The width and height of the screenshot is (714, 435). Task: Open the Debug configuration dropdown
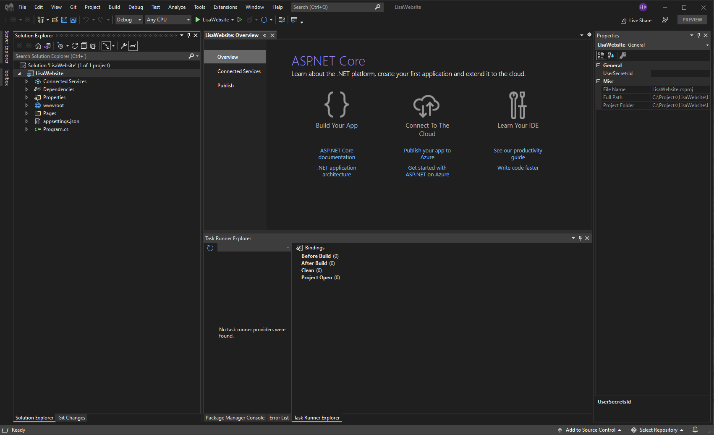(129, 20)
